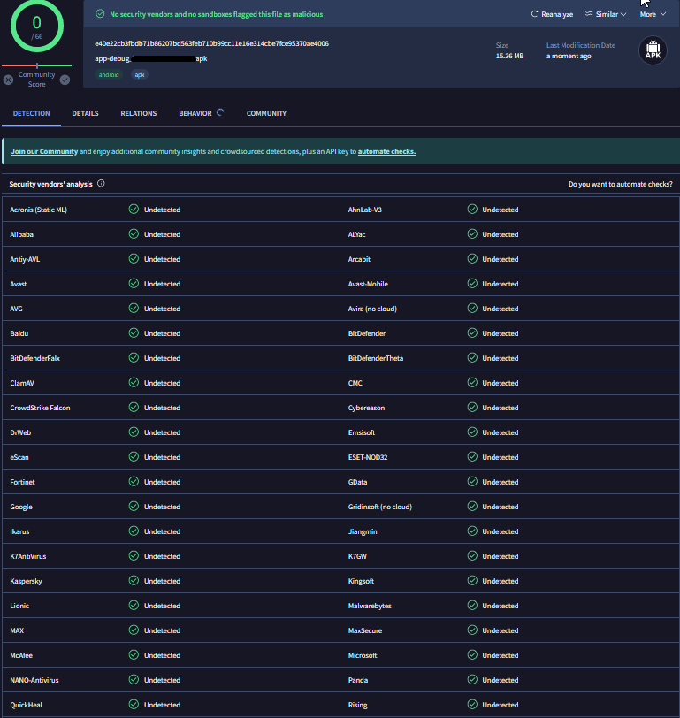Viewport: 680px width, 718px height.
Task: Click the info icon beside Security vendors' analysis
Action: click(101, 184)
